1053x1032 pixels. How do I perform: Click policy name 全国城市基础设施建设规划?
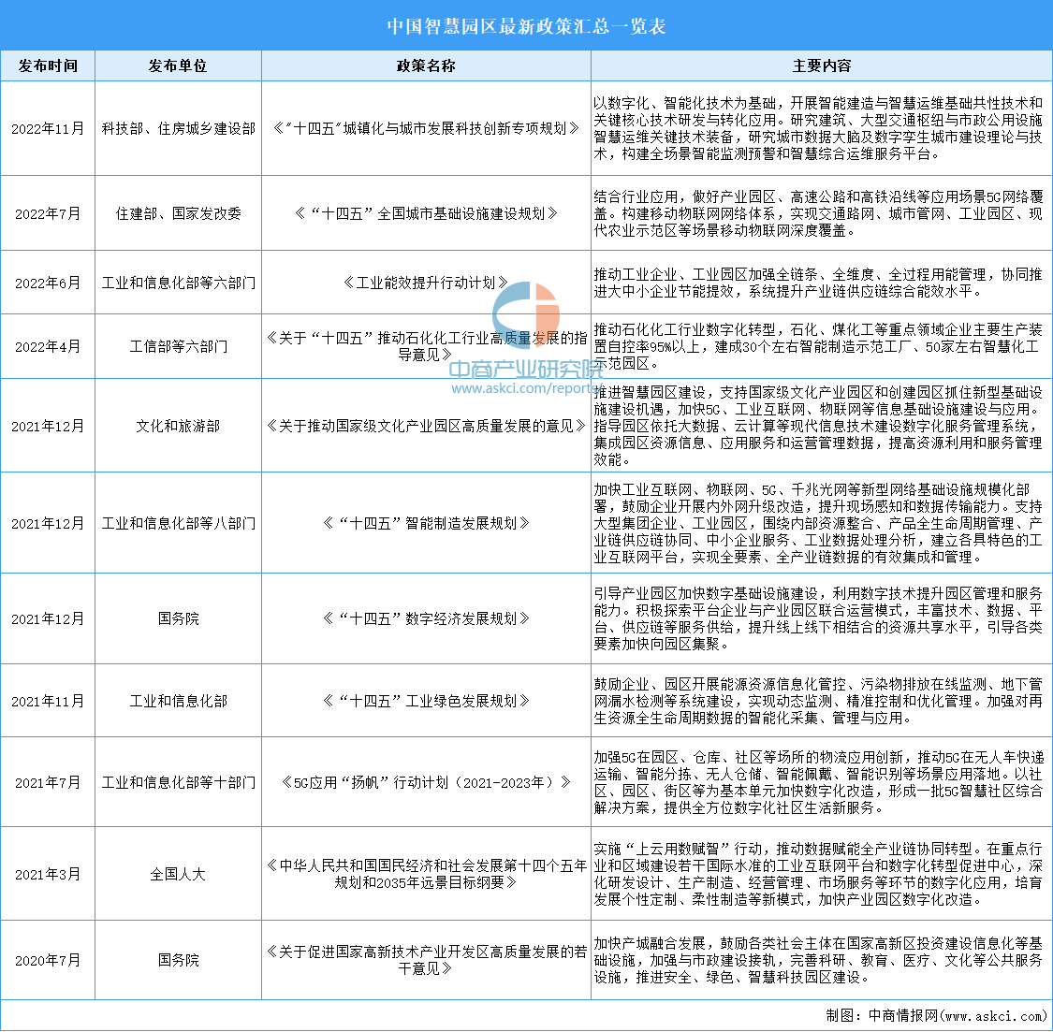pyautogui.click(x=426, y=213)
